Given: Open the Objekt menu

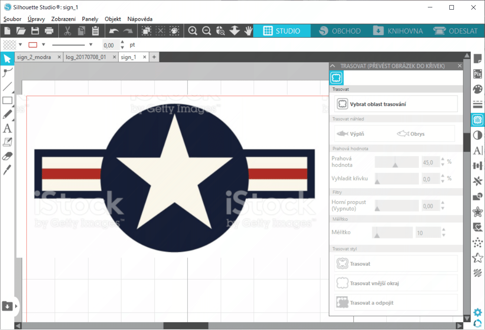Looking at the screenshot, I should click(113, 19).
